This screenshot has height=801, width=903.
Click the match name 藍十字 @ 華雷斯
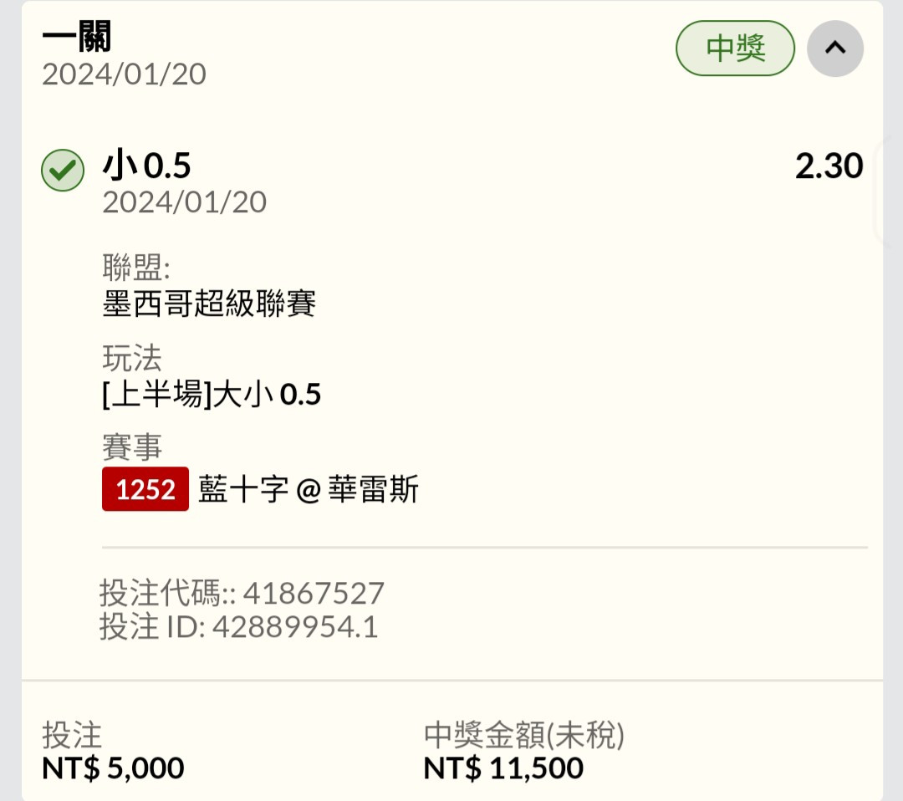(308, 489)
